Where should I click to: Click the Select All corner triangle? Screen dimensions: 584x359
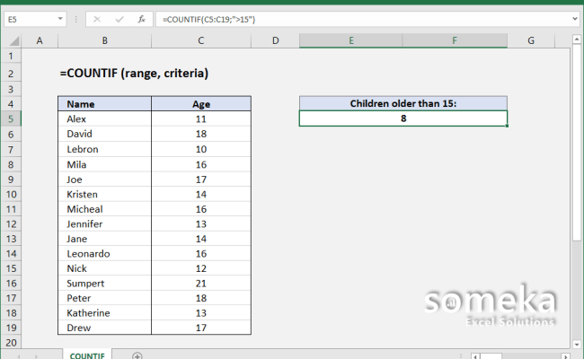click(13, 40)
